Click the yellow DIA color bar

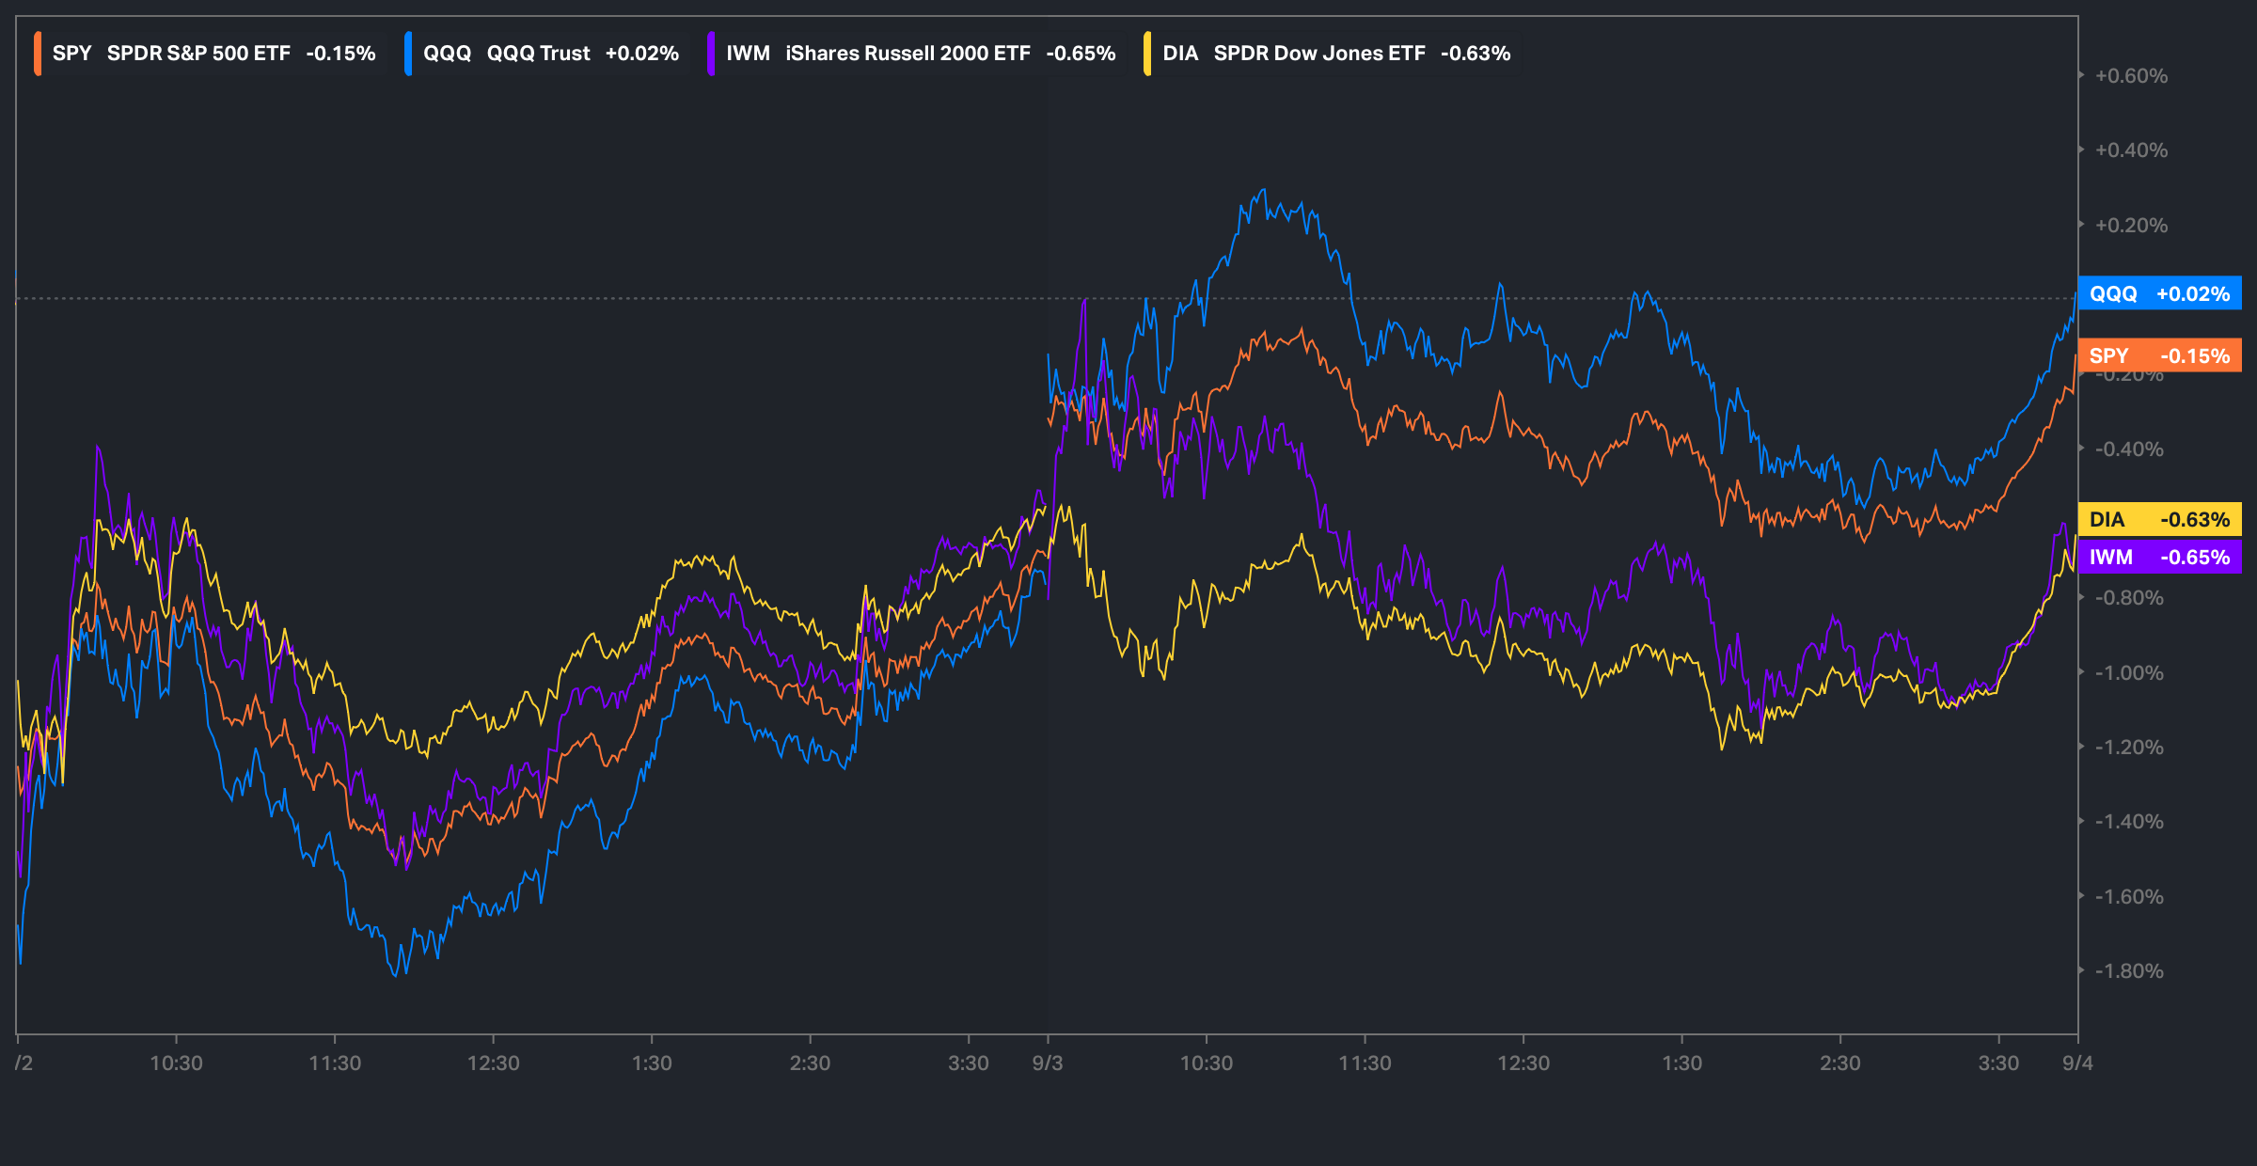coord(1147,54)
